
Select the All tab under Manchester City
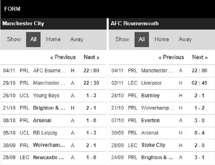pyautogui.click(x=33, y=40)
